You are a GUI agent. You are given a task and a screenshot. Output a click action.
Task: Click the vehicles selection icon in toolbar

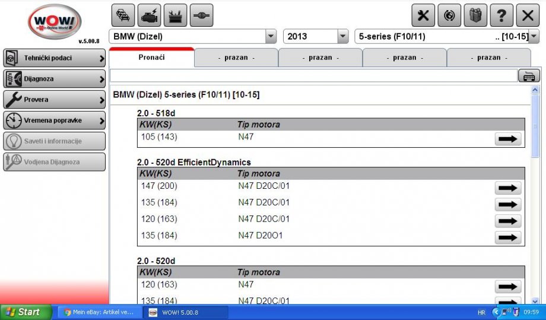pyautogui.click(x=123, y=15)
